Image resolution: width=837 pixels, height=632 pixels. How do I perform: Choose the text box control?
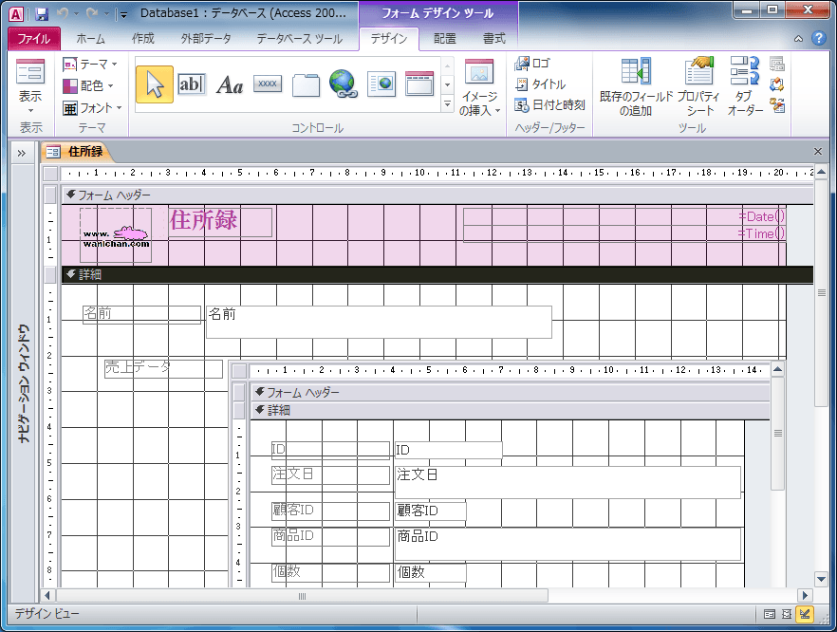[191, 84]
